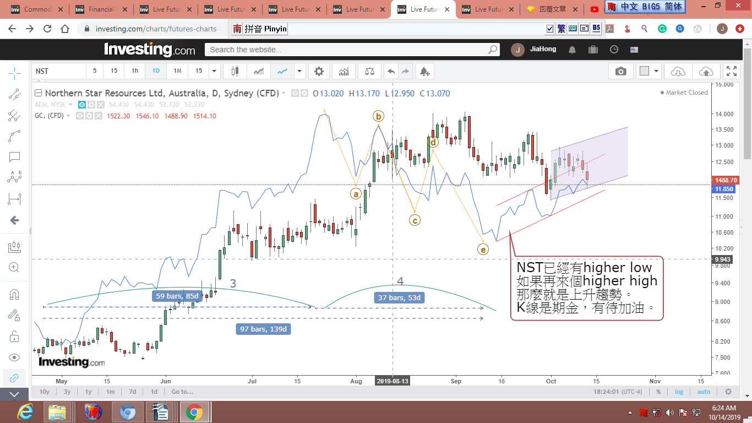This screenshot has width=752, height=423.
Task: Select the 1h timeframe
Action: (x=135, y=71)
